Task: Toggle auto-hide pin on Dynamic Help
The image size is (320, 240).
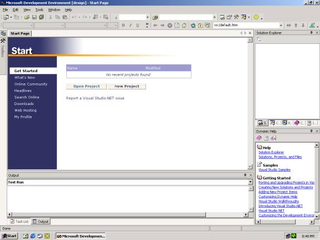Action: [x=312, y=131]
